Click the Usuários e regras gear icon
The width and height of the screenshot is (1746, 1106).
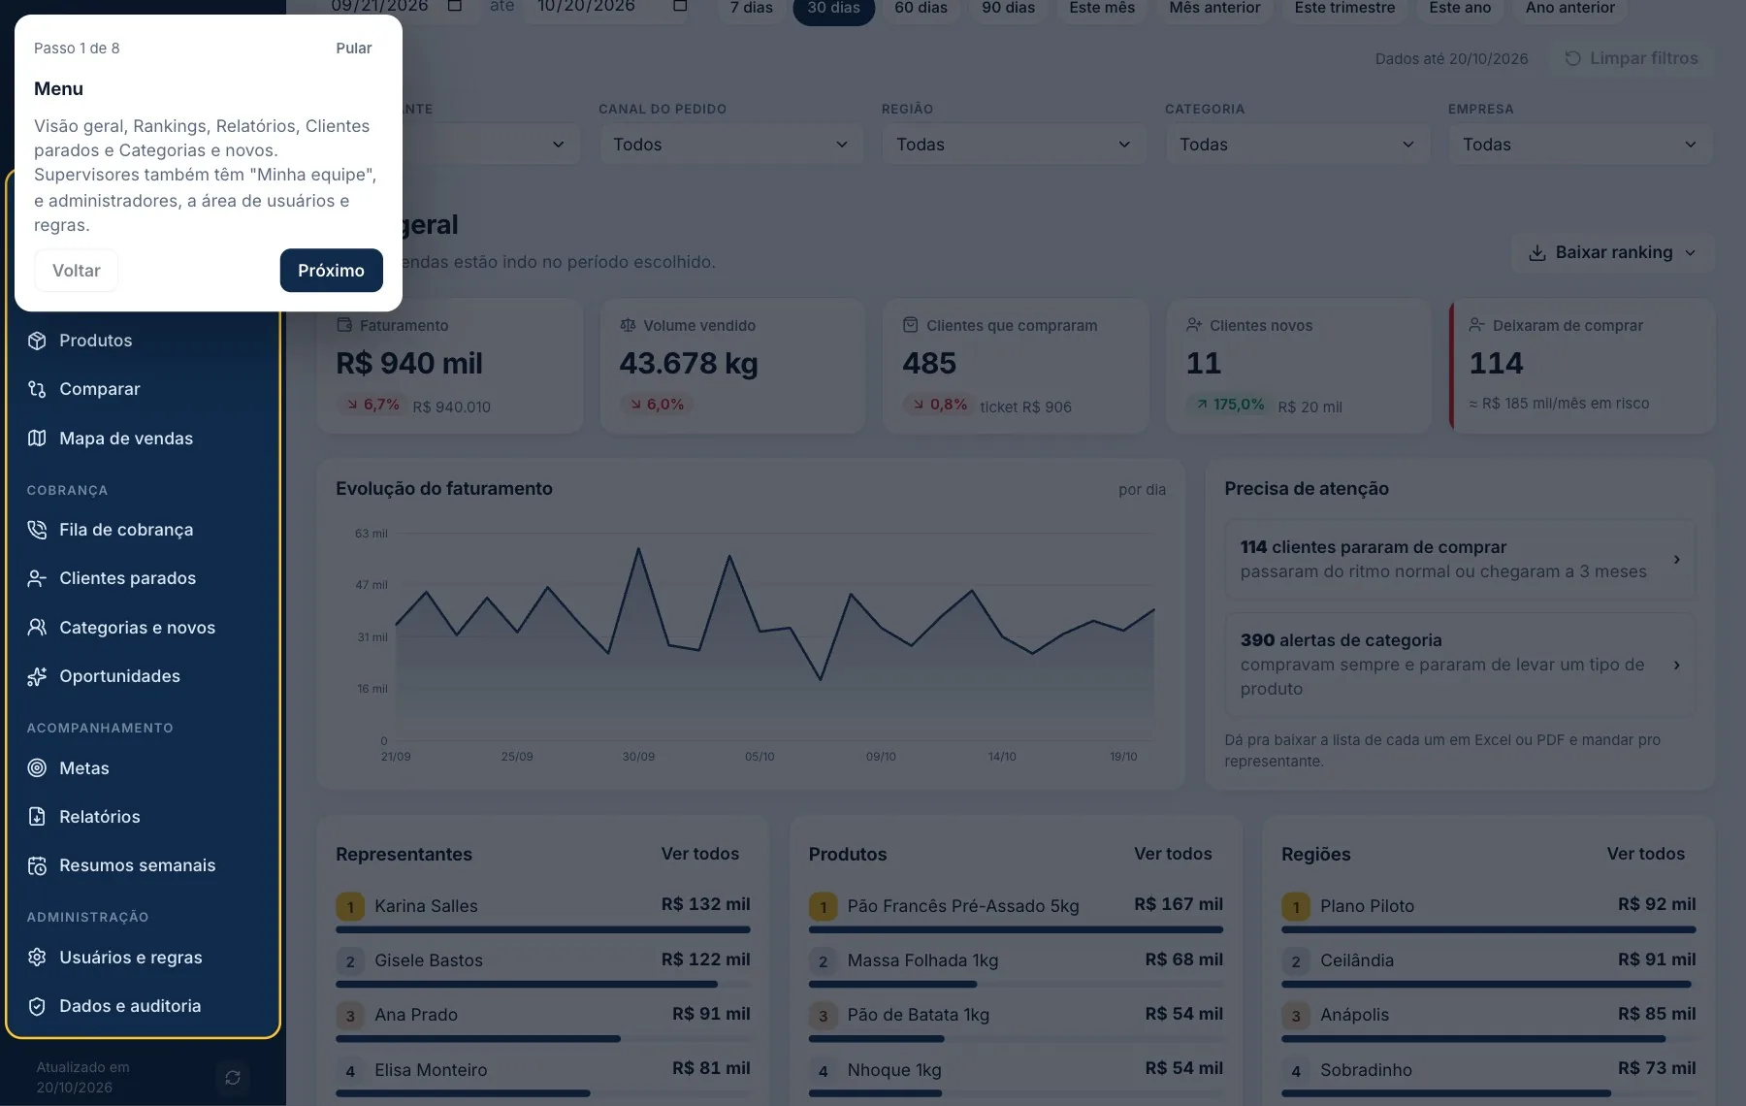coord(37,958)
